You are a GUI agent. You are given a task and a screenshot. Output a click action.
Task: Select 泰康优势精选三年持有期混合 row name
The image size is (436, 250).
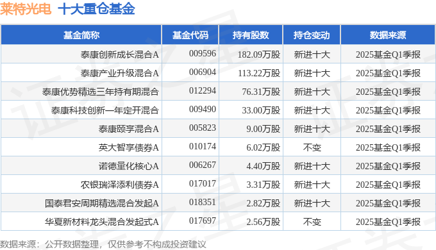pos(101,92)
